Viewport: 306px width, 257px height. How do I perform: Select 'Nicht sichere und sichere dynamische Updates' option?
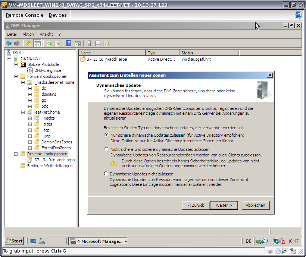coord(107,149)
